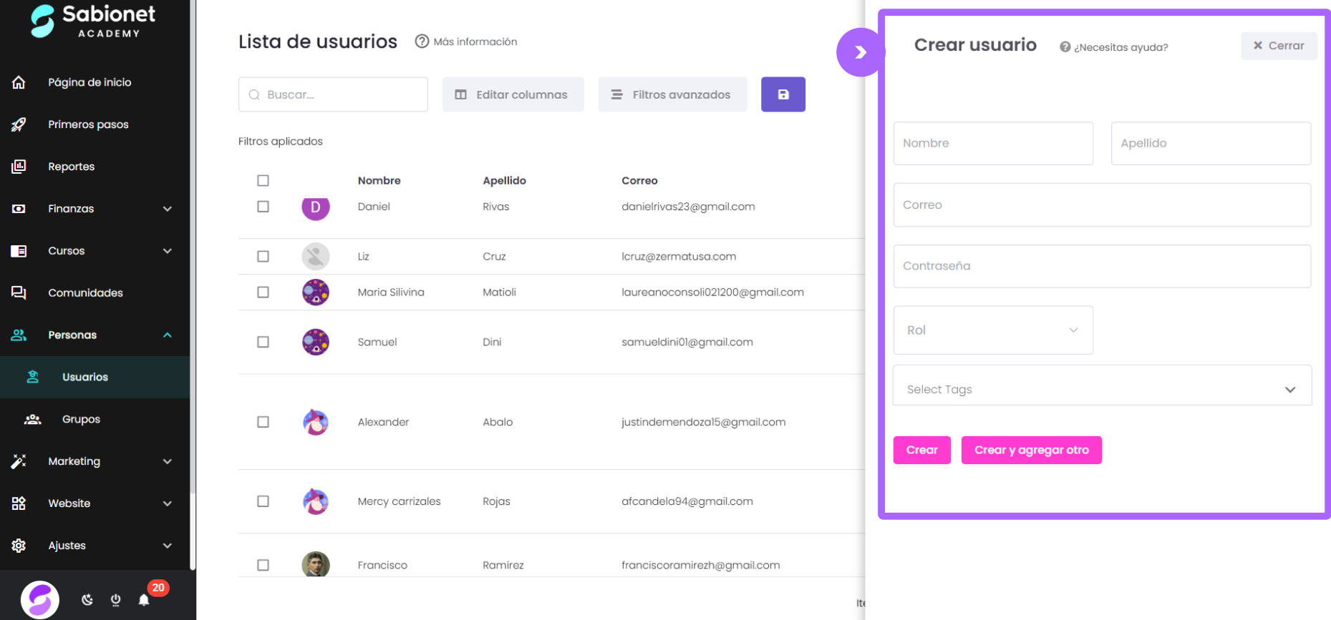Click the Correo column header
The width and height of the screenshot is (1331, 620).
pos(639,180)
